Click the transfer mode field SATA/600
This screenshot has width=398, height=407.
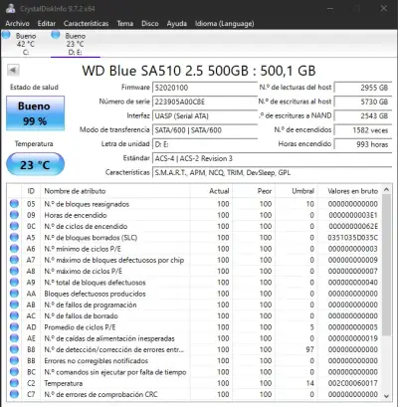tap(205, 130)
